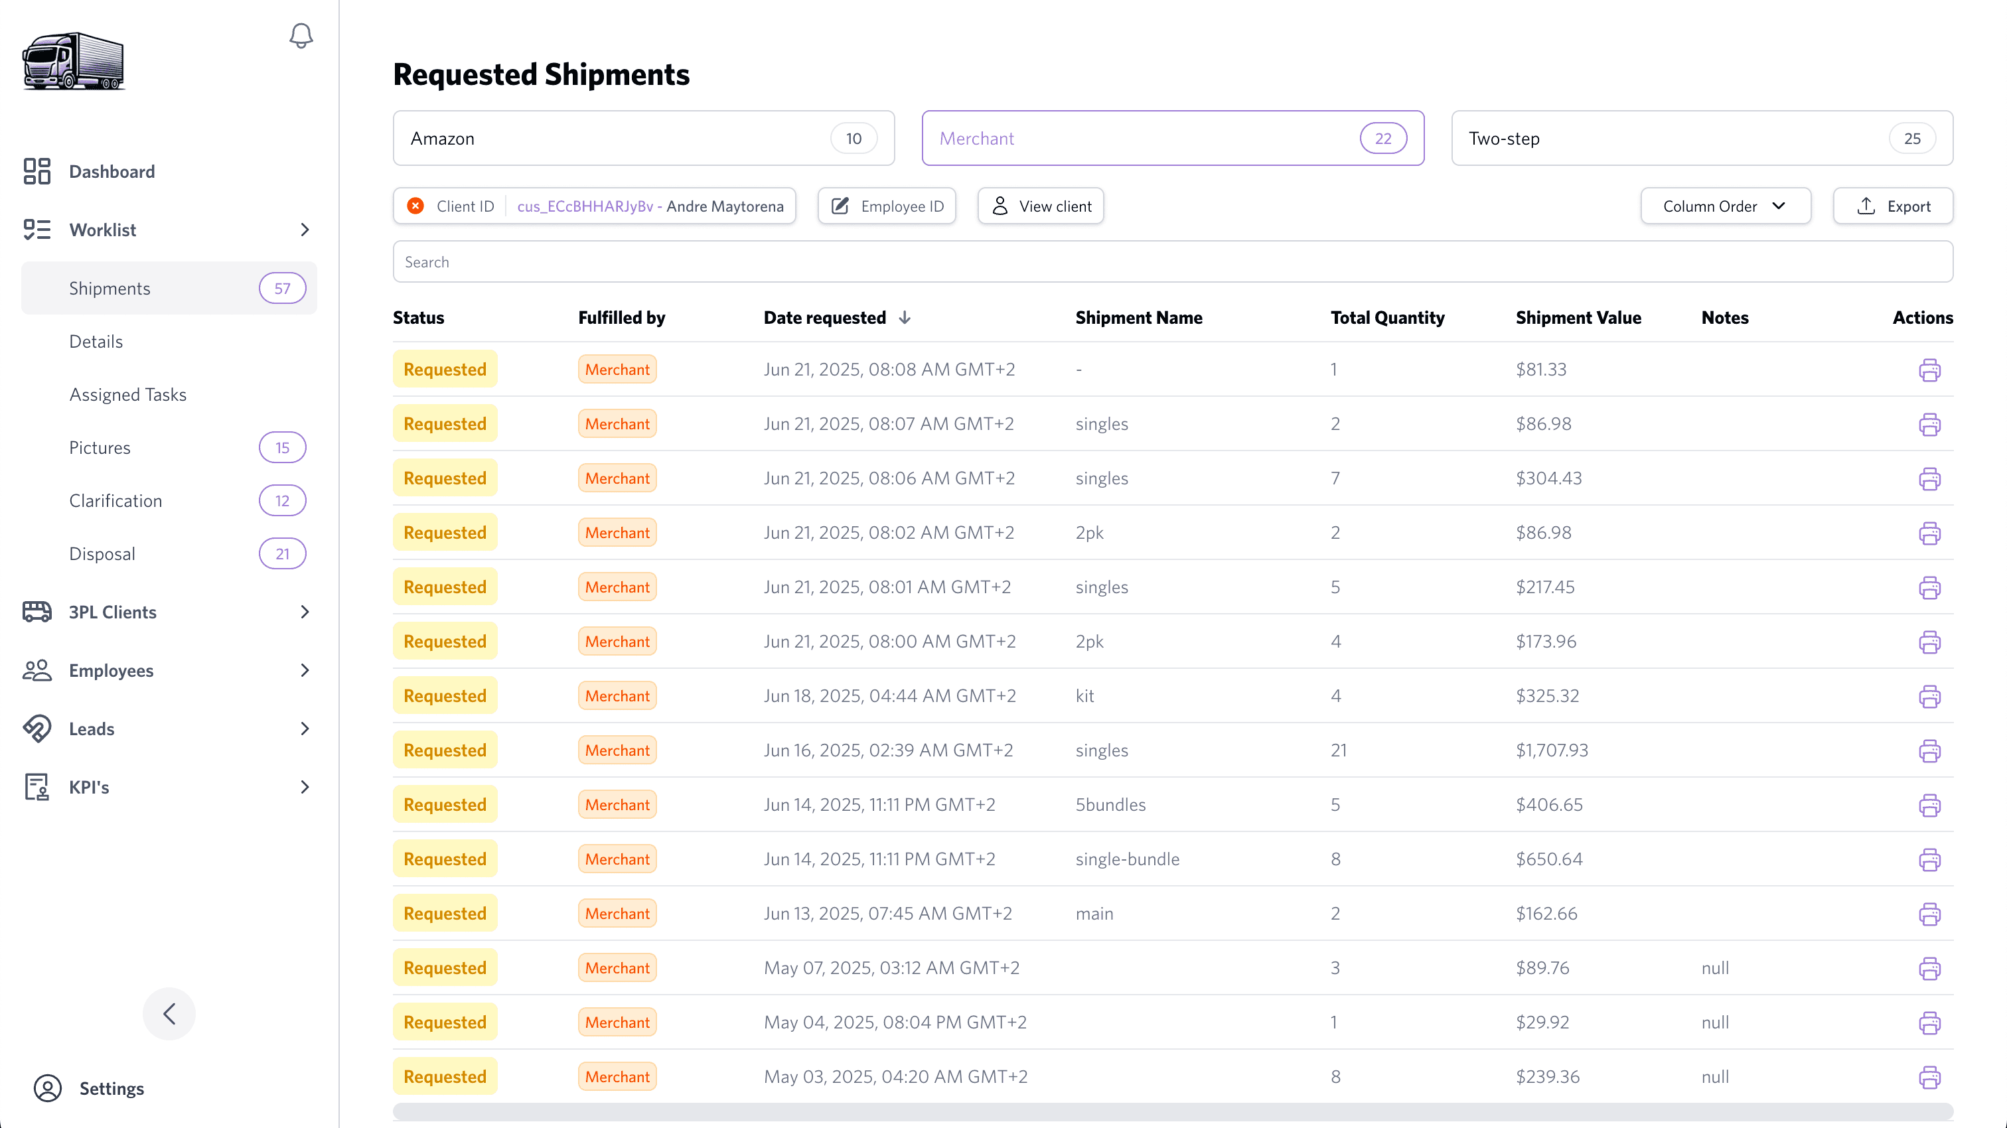
Task: Click the truck logo icon
Action: pos(73,62)
